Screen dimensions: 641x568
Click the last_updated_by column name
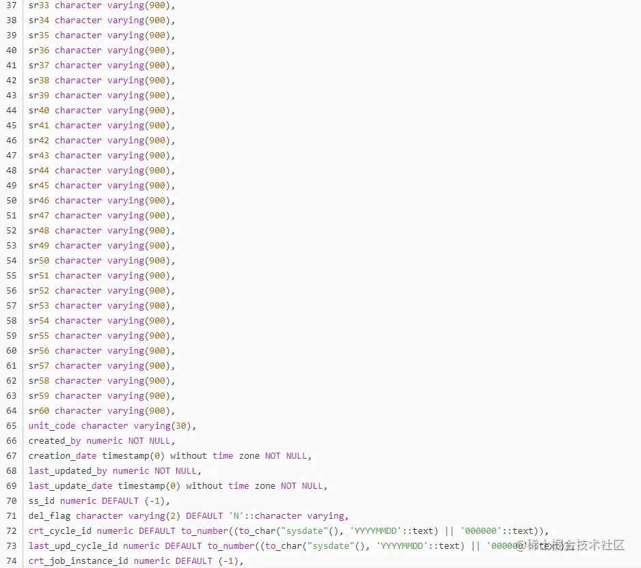pos(68,471)
